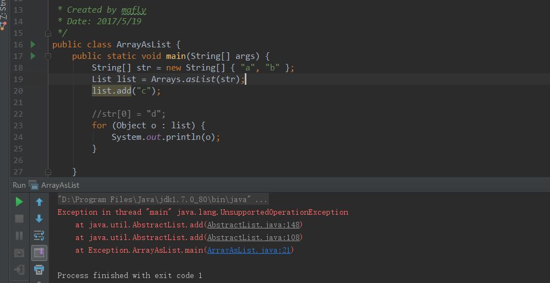Click Down the stack trace arrow
Viewport: 550px width, 283px height.
pos(39,219)
